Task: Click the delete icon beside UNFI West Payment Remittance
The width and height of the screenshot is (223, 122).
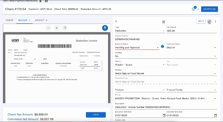Action: coord(40,1)
